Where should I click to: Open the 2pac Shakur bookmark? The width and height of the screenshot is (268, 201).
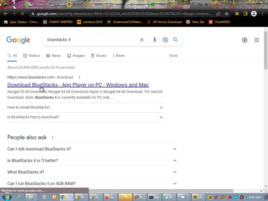point(21,22)
